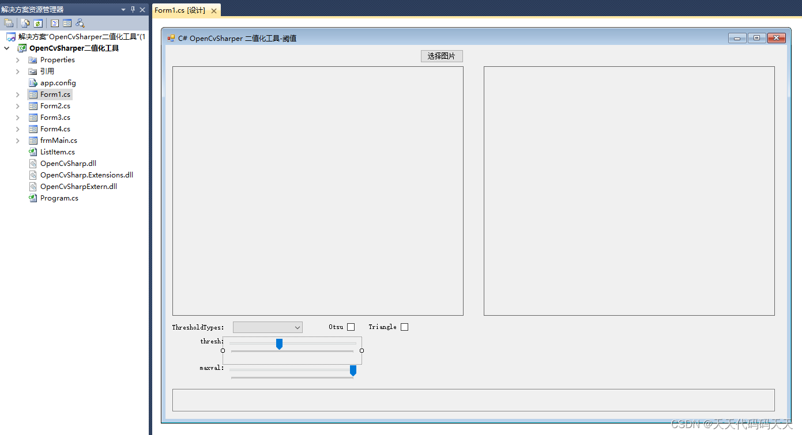Unpin the Solution Explorer panel
This screenshot has height=435, width=802.
(x=134, y=9)
